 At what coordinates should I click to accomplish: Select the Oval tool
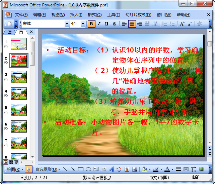88,169
